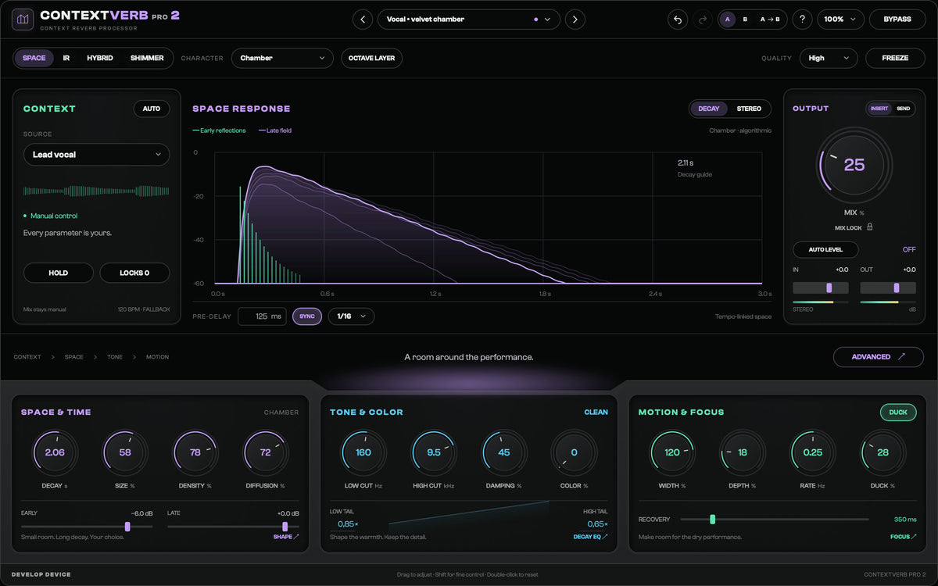This screenshot has width=938, height=586.
Task: Click the LOCKS 0 button
Action: pos(134,273)
